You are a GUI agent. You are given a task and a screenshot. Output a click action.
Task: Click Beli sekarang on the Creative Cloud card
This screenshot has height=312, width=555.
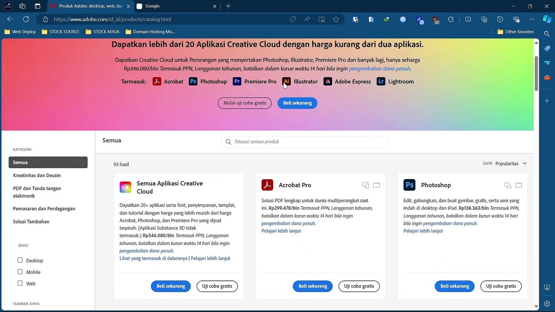point(171,286)
